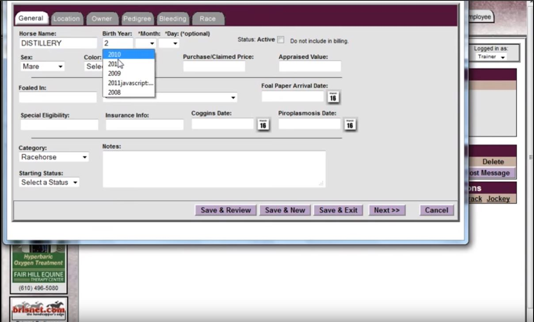Go to the Bleeding tab
The image size is (534, 322).
tap(172, 19)
